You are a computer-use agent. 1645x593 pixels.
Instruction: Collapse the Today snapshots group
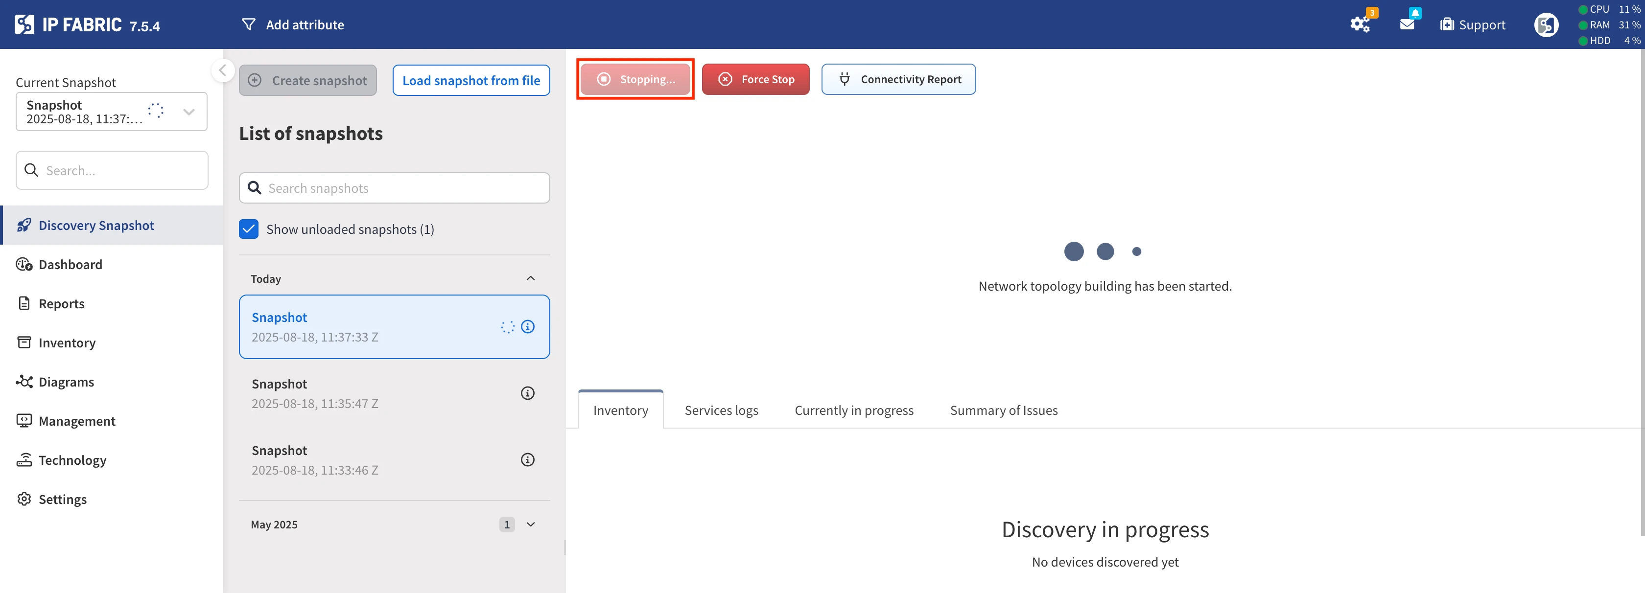point(530,278)
